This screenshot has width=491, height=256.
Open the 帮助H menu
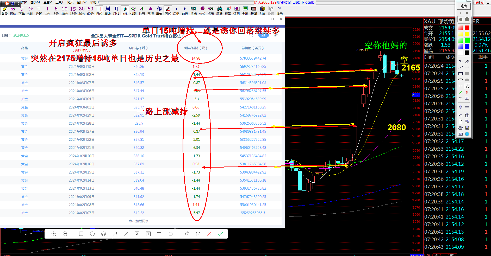point(94,2)
